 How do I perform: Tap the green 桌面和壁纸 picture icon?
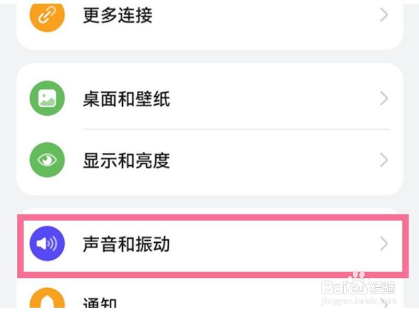[48, 98]
